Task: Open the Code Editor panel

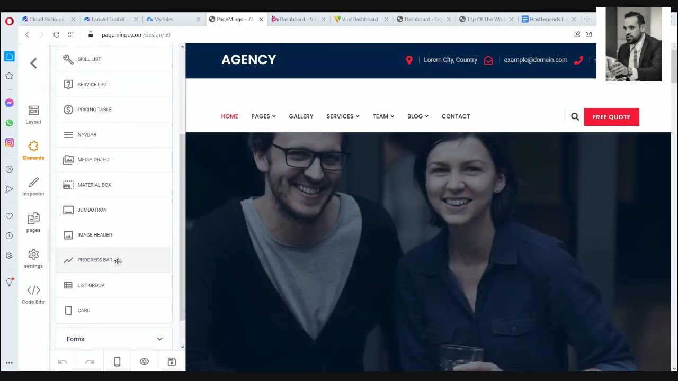Action: (33, 295)
